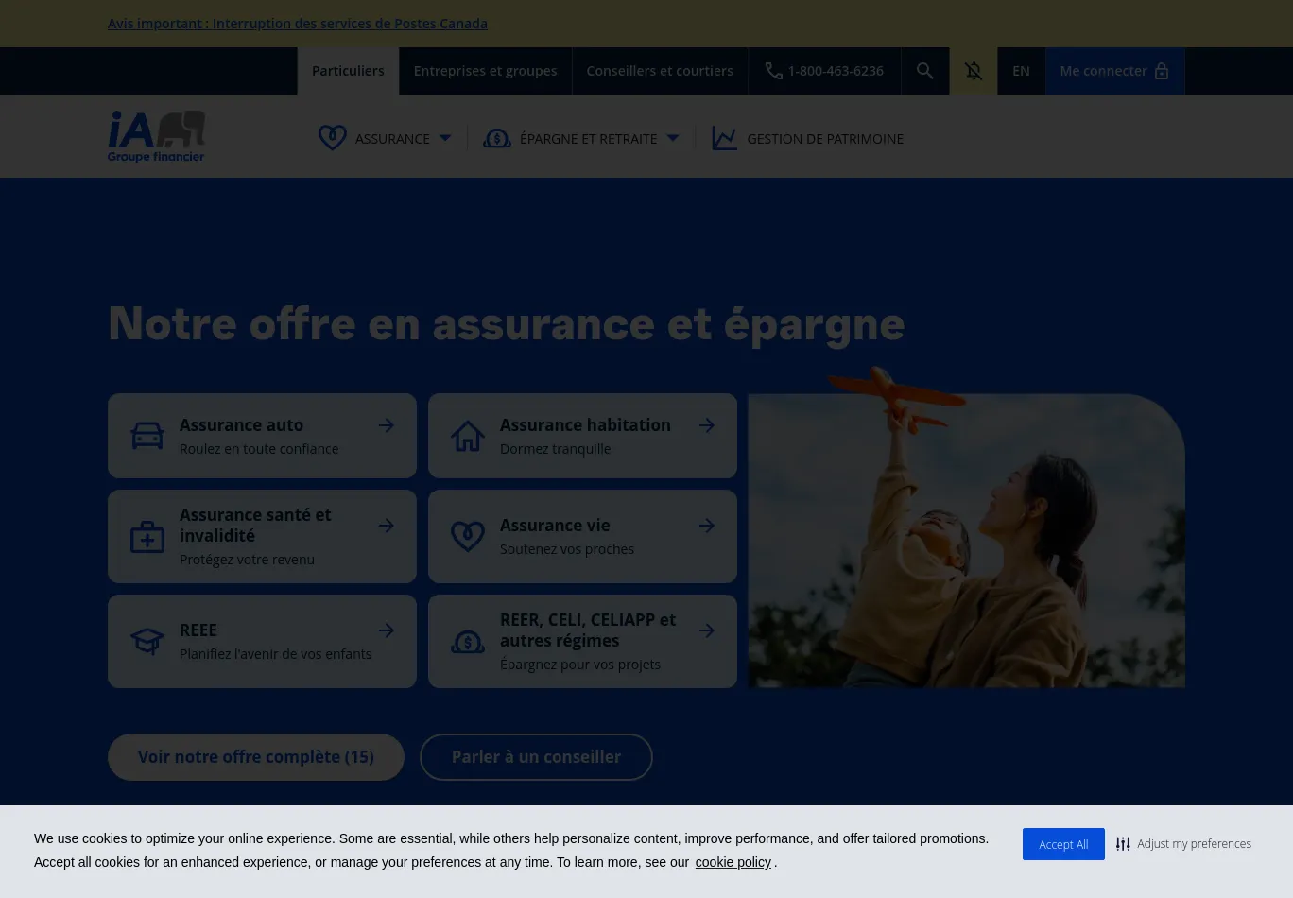Accept all cookies in the banner
This screenshot has height=898, width=1293.
(1062, 844)
